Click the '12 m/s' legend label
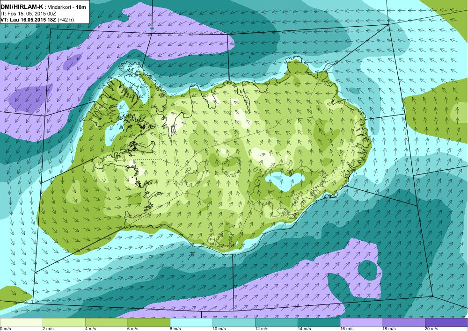The image size is (468, 332). coord(262,329)
